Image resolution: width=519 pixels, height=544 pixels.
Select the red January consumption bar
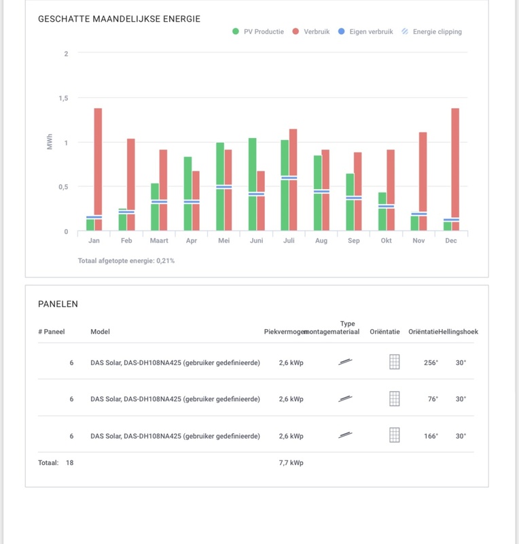pos(98,169)
